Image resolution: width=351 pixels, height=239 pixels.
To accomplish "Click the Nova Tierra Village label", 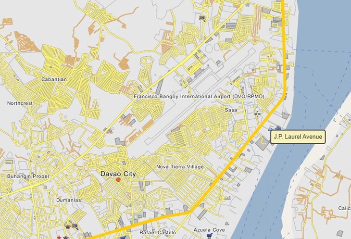I will pos(180,167).
